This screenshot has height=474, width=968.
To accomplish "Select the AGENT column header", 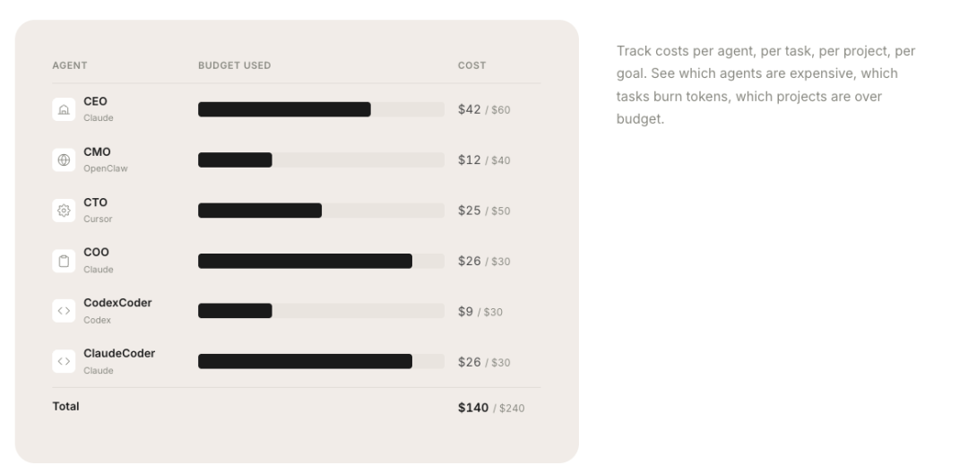I will coord(70,65).
